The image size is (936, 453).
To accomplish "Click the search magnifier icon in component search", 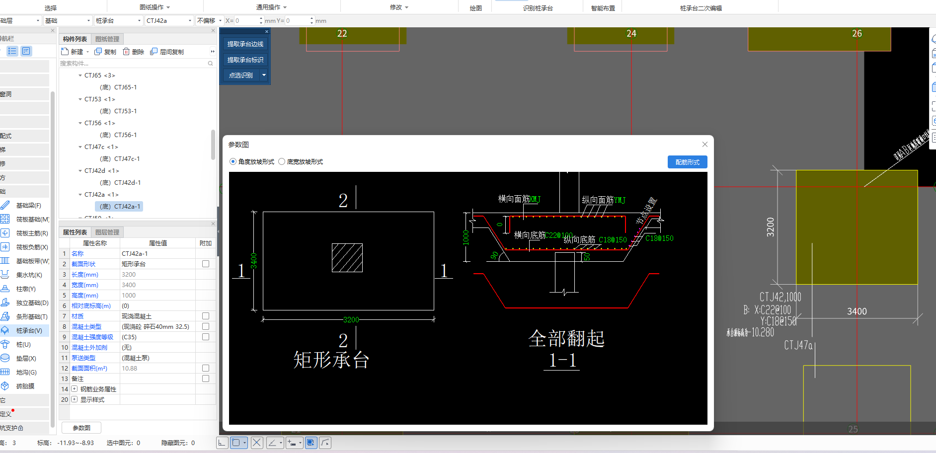I will point(210,64).
